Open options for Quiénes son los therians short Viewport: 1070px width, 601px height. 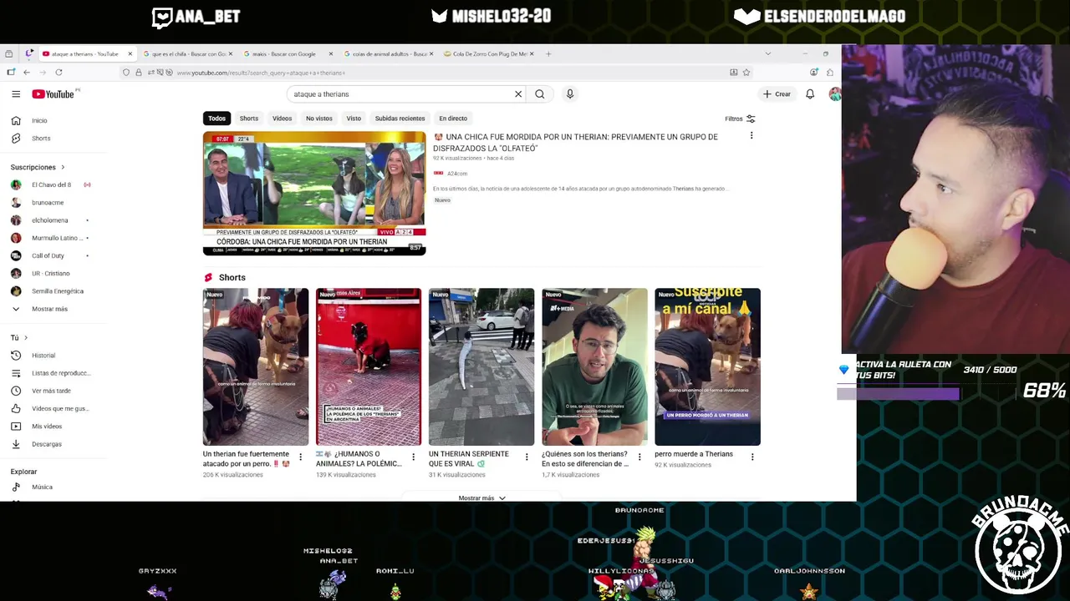pos(639,457)
